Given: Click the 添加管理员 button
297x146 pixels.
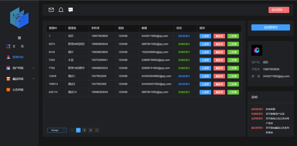Looking at the screenshot, I should click(x=271, y=27).
